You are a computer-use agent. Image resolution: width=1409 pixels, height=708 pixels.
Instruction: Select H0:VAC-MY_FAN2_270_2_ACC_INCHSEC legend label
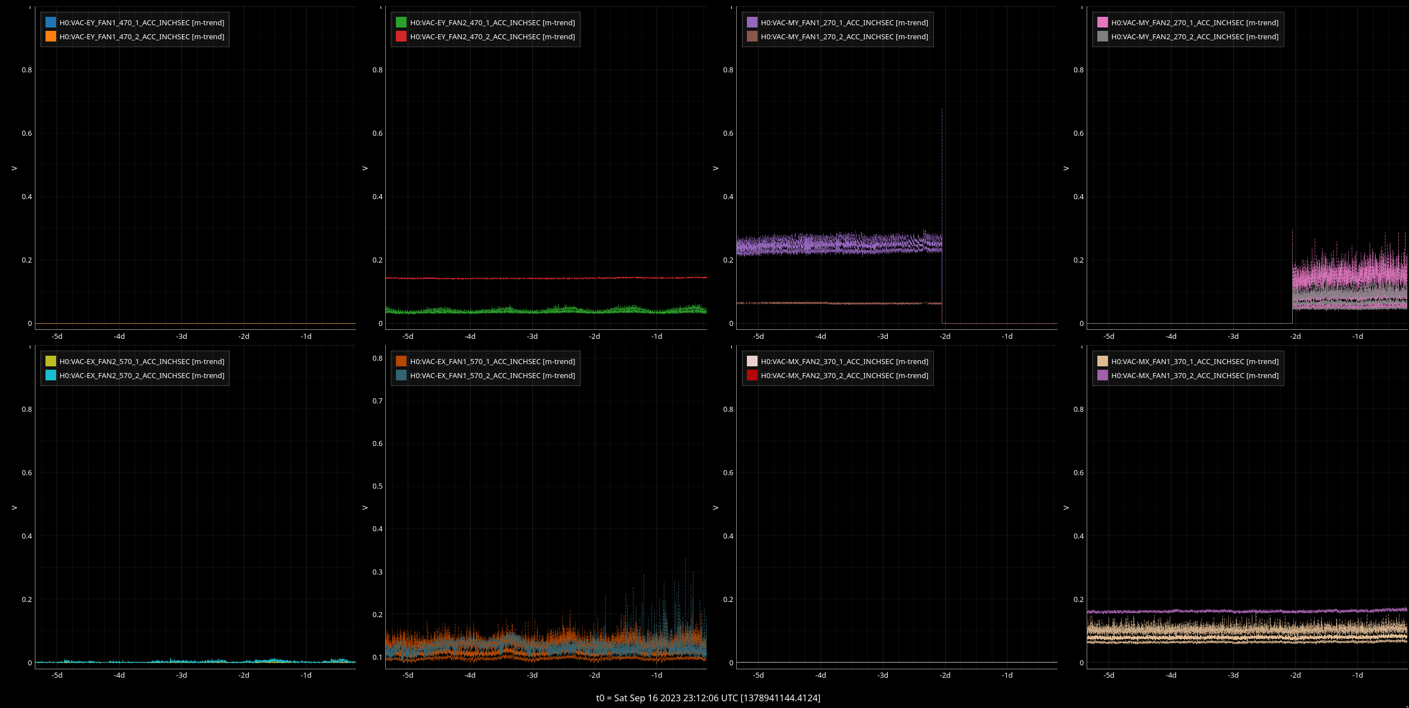click(1194, 37)
